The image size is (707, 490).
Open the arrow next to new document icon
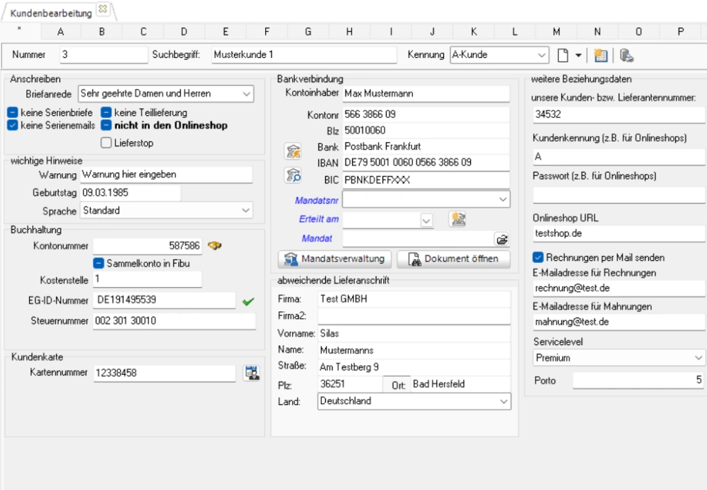tap(578, 55)
